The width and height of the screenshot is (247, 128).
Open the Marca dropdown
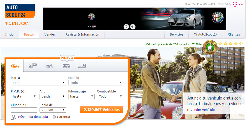(x=38, y=83)
